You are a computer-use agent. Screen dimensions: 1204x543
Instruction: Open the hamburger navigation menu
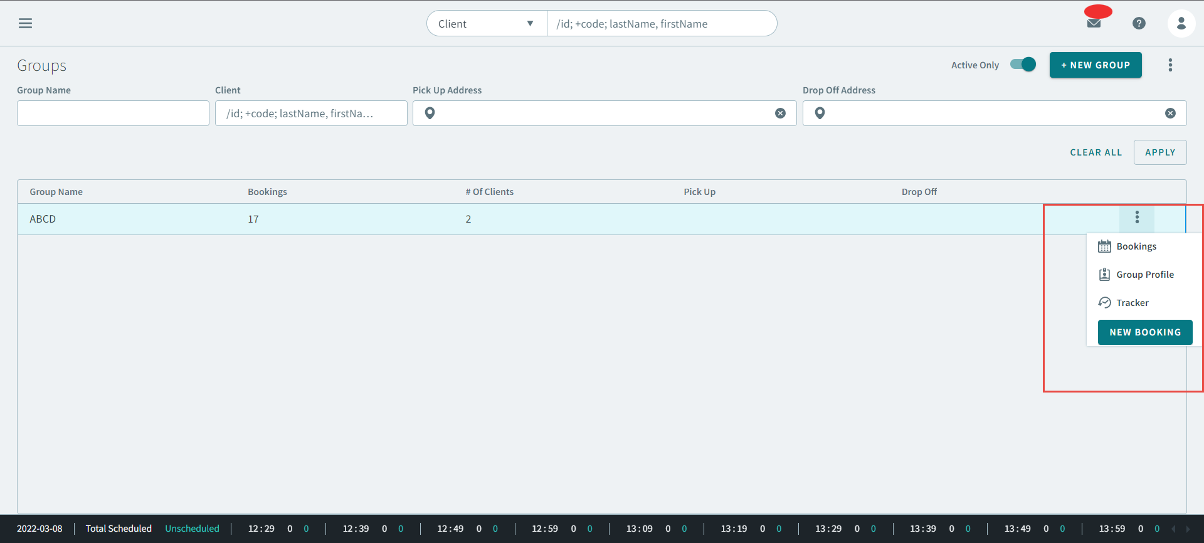point(25,23)
